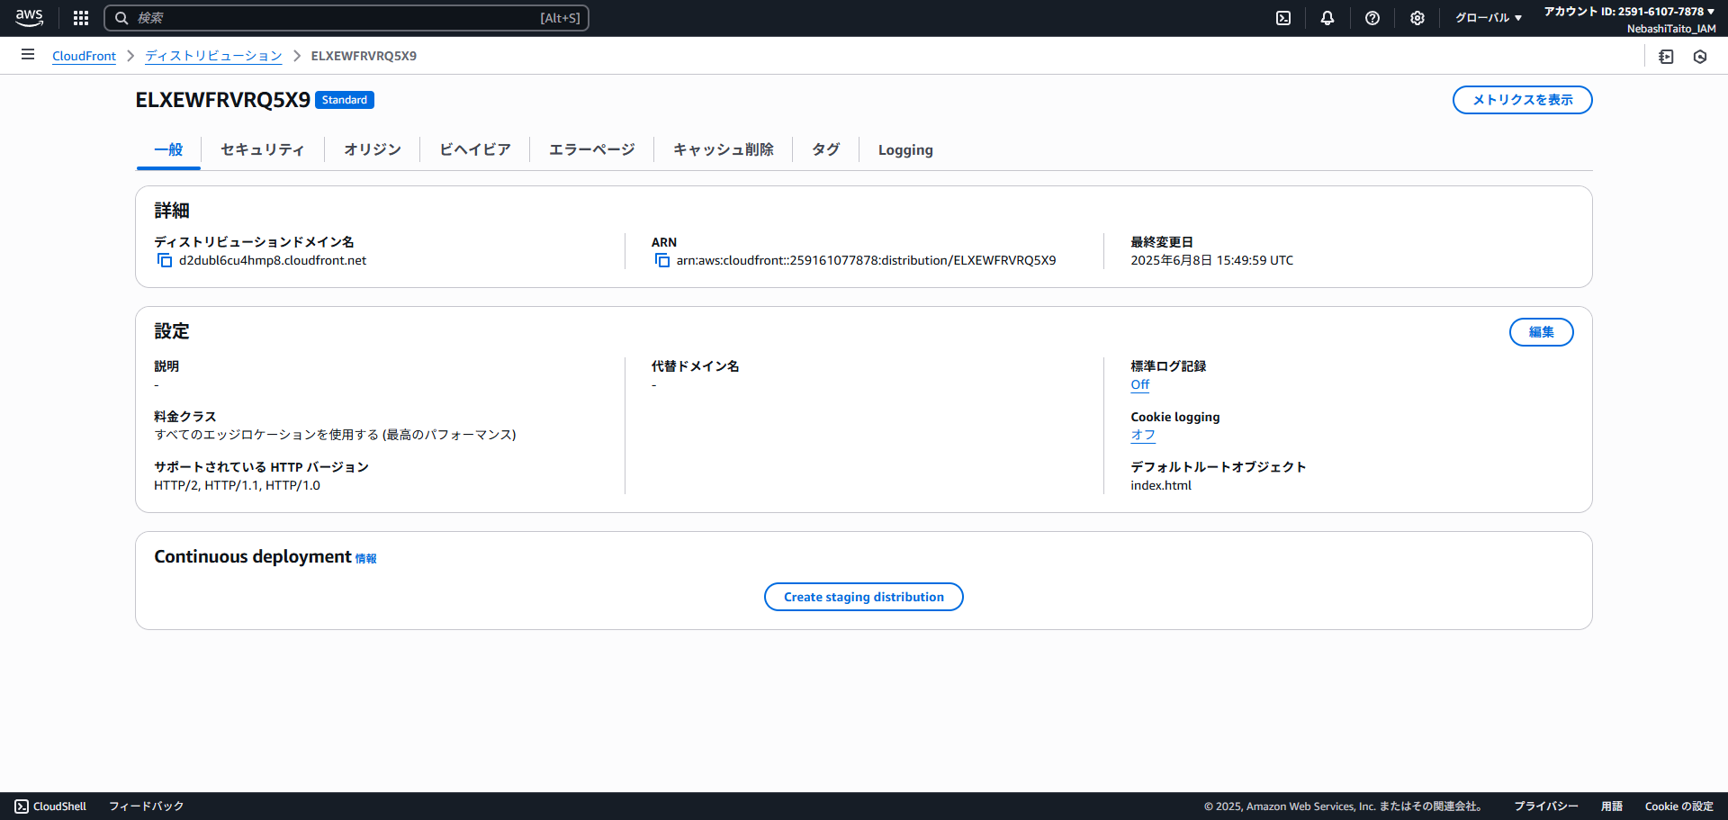Open CloudShell from the top bar icon
Viewport: 1728px width, 820px height.
click(1283, 18)
